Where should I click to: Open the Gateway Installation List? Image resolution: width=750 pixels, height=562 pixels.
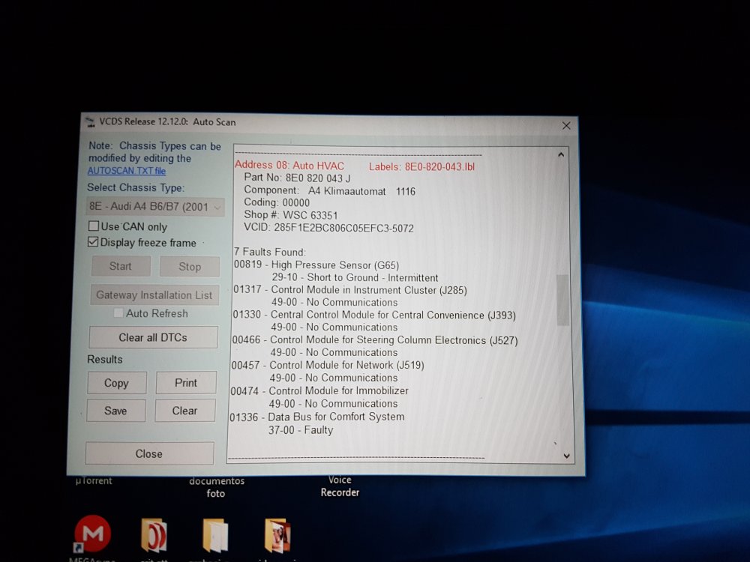[154, 294]
